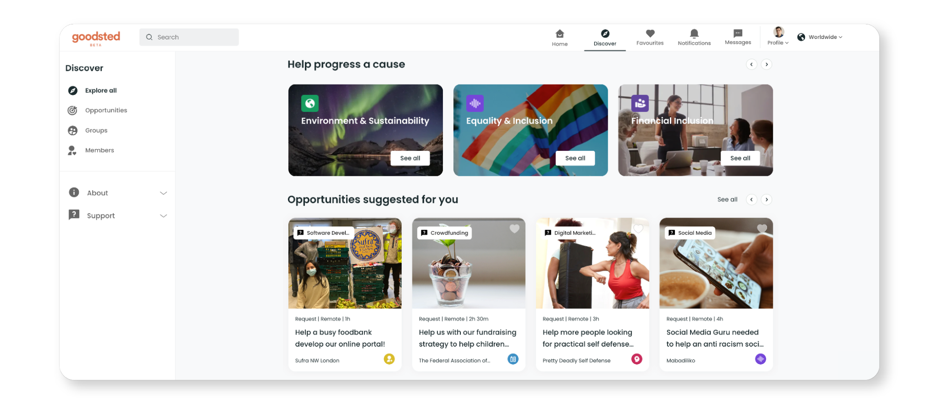This screenshot has width=939, height=404.
Task: Favourite the Social Media opportunity heart
Action: 762,229
